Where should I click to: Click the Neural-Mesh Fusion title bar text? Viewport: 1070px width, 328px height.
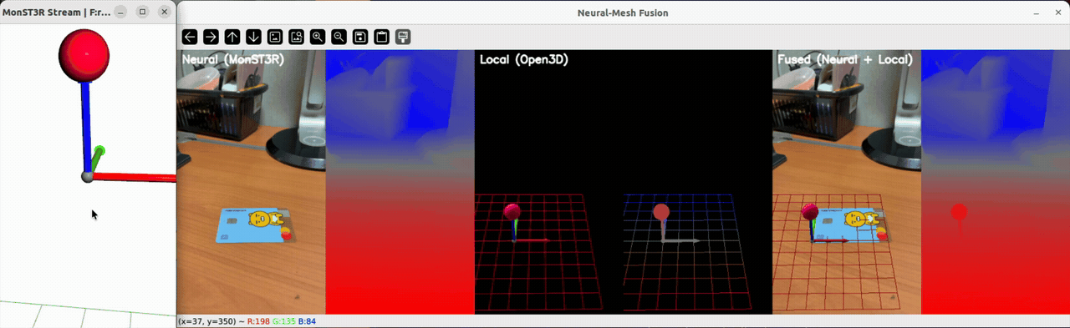pos(623,13)
